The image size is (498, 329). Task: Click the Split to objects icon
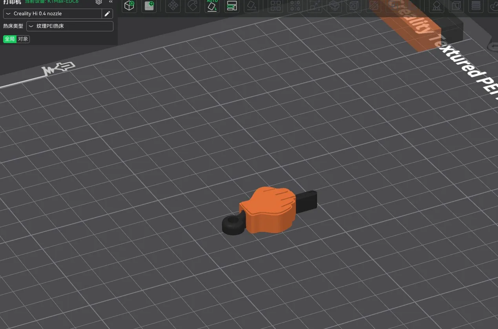(x=276, y=5)
